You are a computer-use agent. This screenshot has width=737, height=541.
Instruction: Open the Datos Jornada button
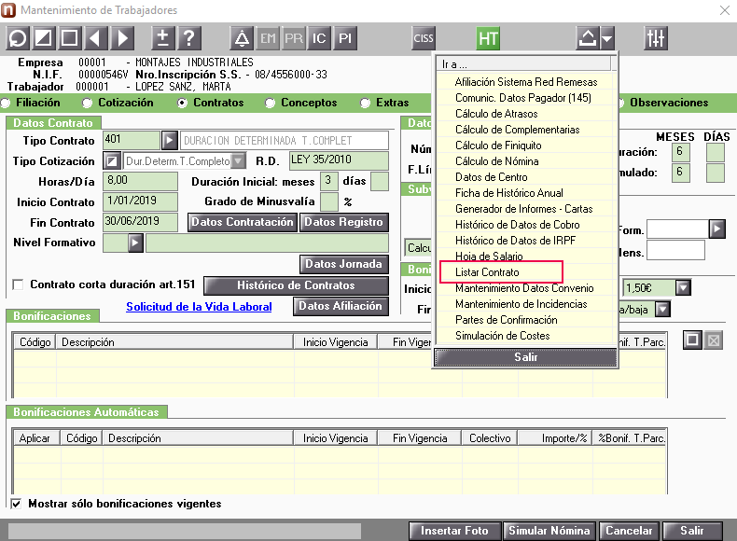point(343,264)
